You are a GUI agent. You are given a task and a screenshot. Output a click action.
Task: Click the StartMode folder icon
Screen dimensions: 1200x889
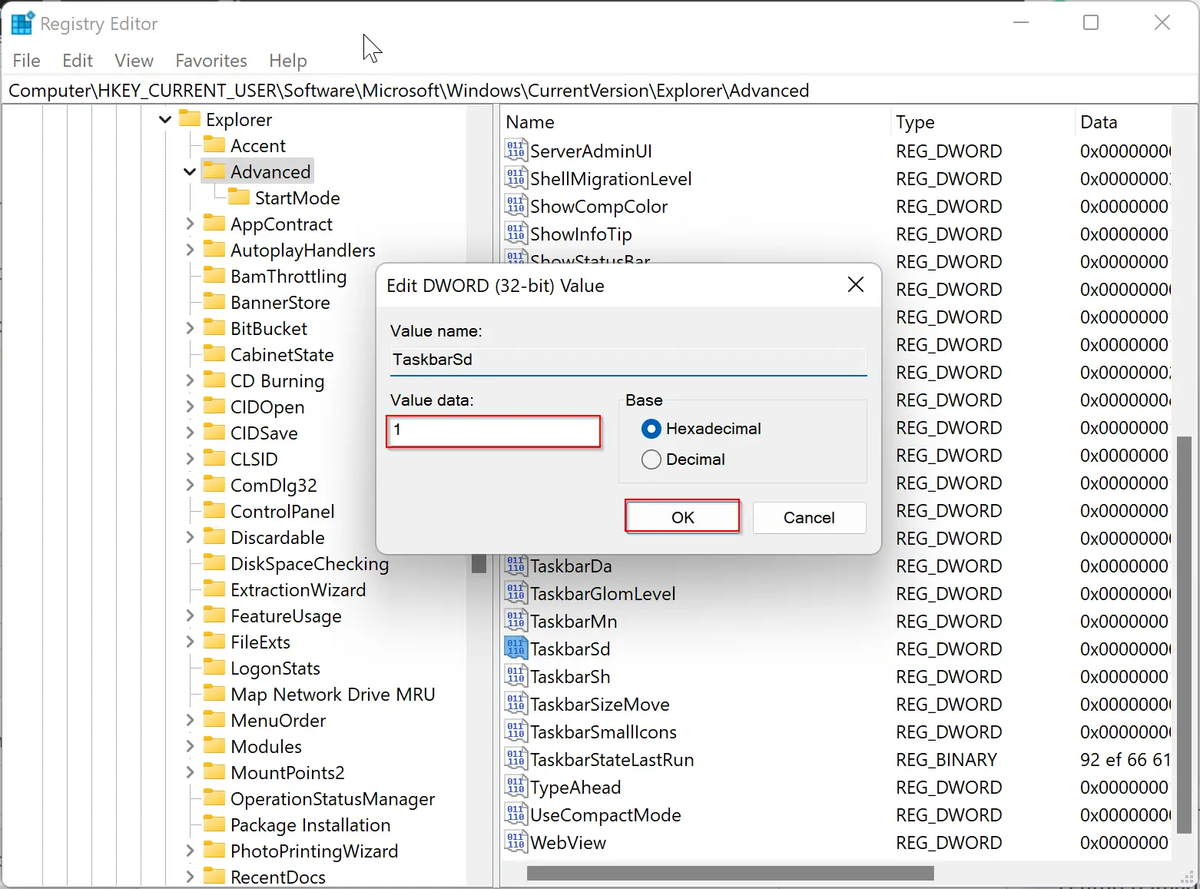[x=239, y=197]
